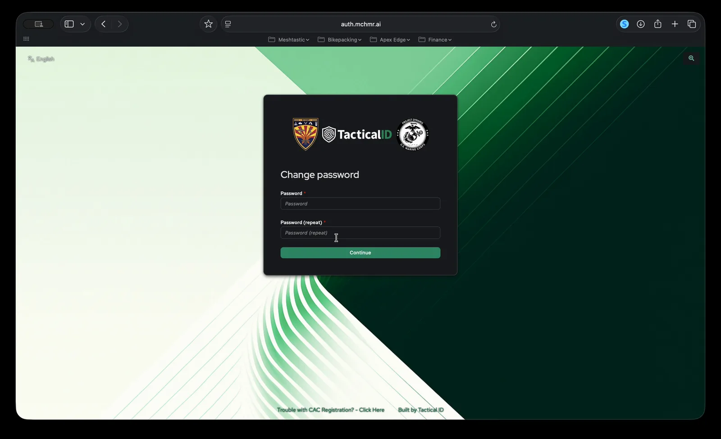Bookmark this page with the star icon
Image resolution: width=721 pixels, height=439 pixels.
[208, 24]
